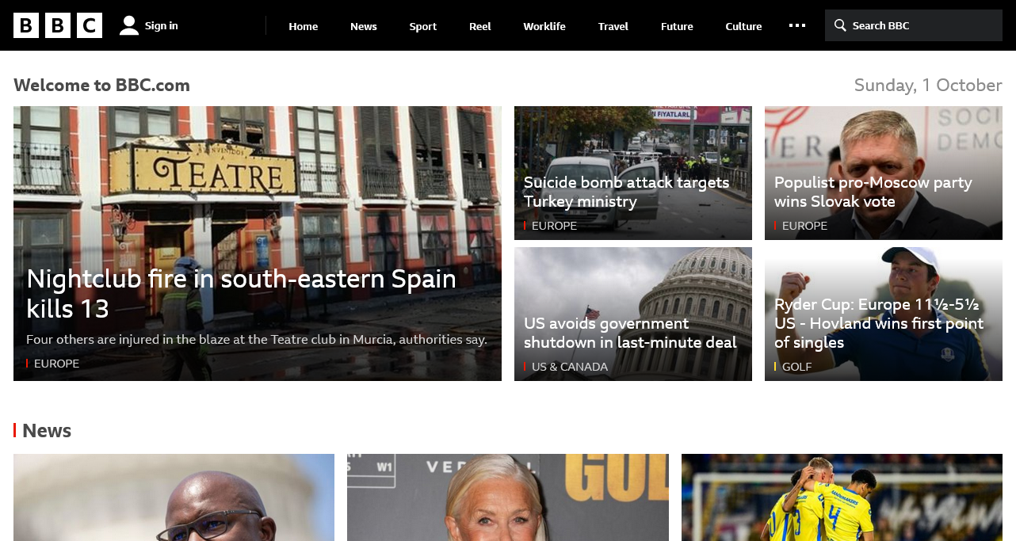Image resolution: width=1016 pixels, height=541 pixels.
Task: Click the GOLF category tag
Action: [x=796, y=367]
